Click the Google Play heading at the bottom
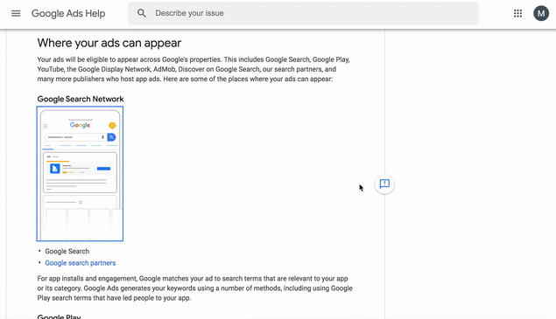The height and width of the screenshot is (319, 556). 60,316
